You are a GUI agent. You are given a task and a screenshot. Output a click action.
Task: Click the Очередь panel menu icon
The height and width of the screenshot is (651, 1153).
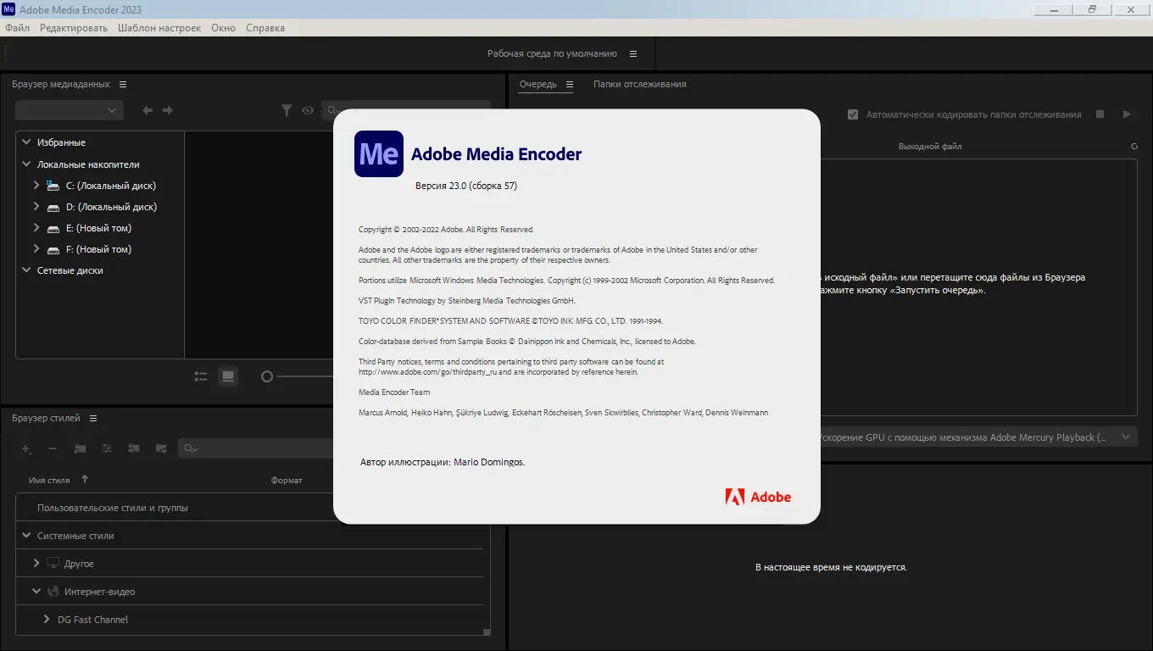(x=570, y=85)
